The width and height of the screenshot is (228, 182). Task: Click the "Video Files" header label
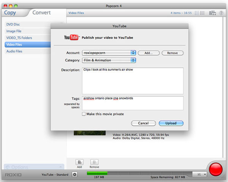coord(76,13)
